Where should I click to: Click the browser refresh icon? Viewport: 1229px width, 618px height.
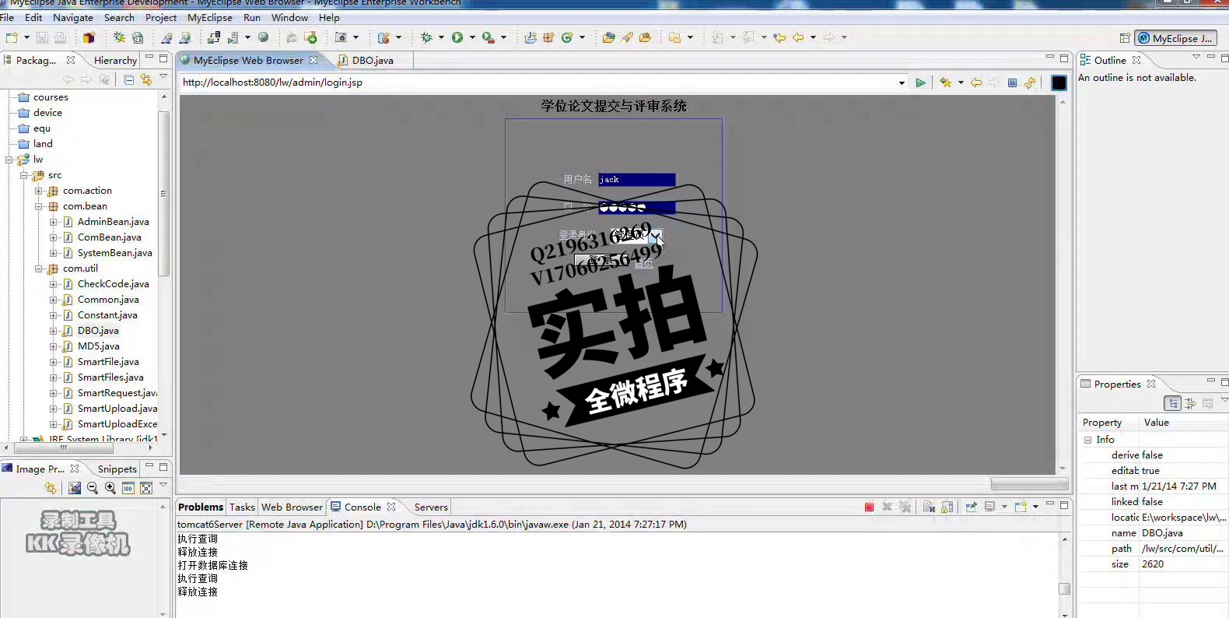pyautogui.click(x=1030, y=83)
